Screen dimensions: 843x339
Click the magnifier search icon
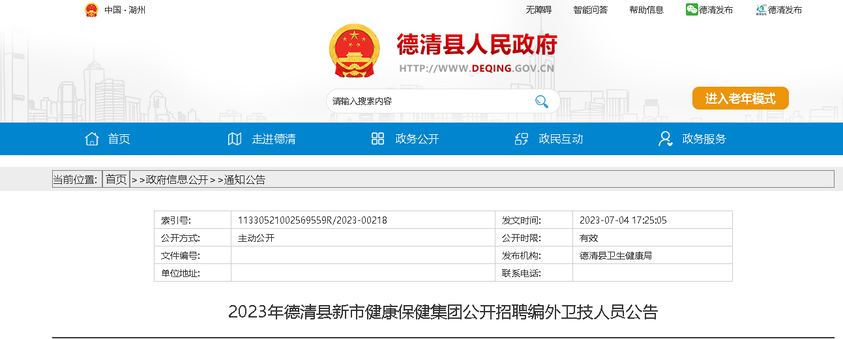click(x=541, y=101)
